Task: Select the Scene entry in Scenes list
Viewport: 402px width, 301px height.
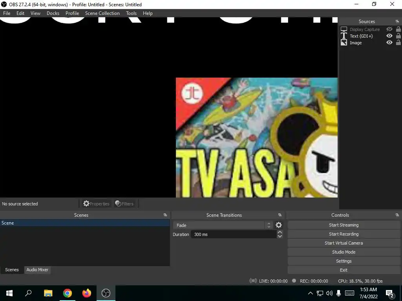Action: (85, 223)
